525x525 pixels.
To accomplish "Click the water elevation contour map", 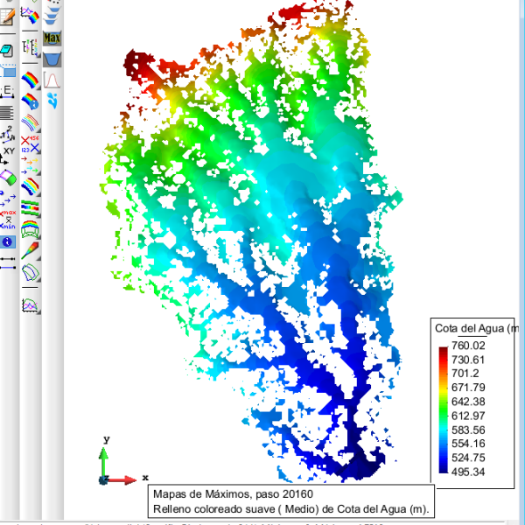I will point(251,241).
